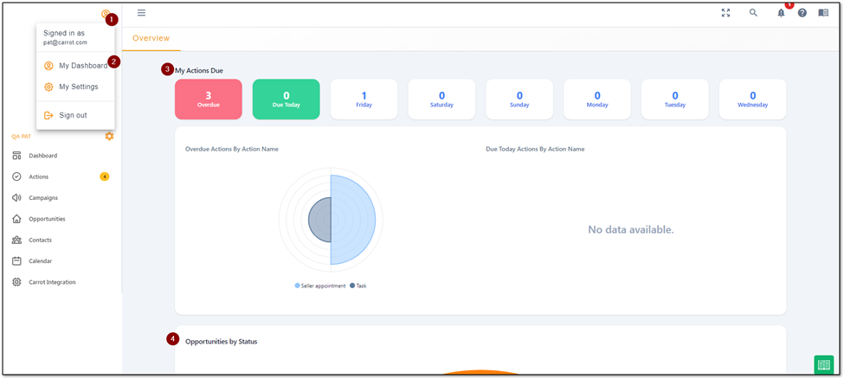
Task: Click the green Due Today card
Action: [x=287, y=99]
